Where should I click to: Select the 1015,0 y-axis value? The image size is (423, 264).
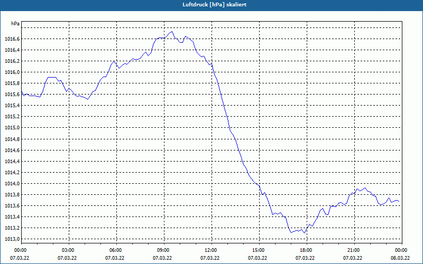tap(12, 128)
